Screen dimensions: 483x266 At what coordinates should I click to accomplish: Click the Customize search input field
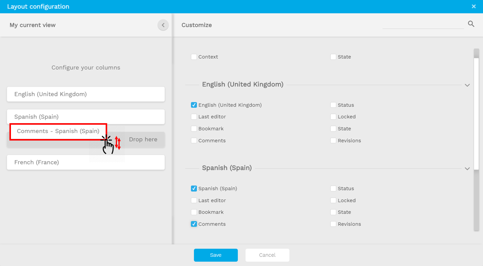(x=423, y=24)
